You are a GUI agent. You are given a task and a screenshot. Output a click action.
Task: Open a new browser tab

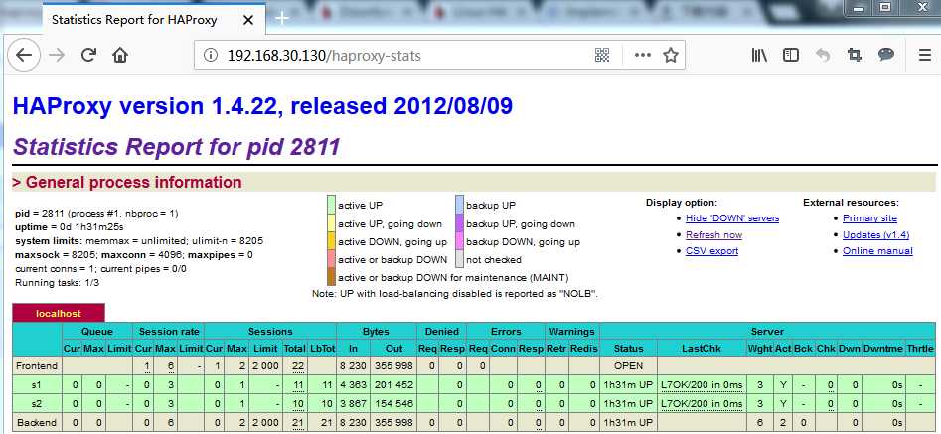[282, 18]
